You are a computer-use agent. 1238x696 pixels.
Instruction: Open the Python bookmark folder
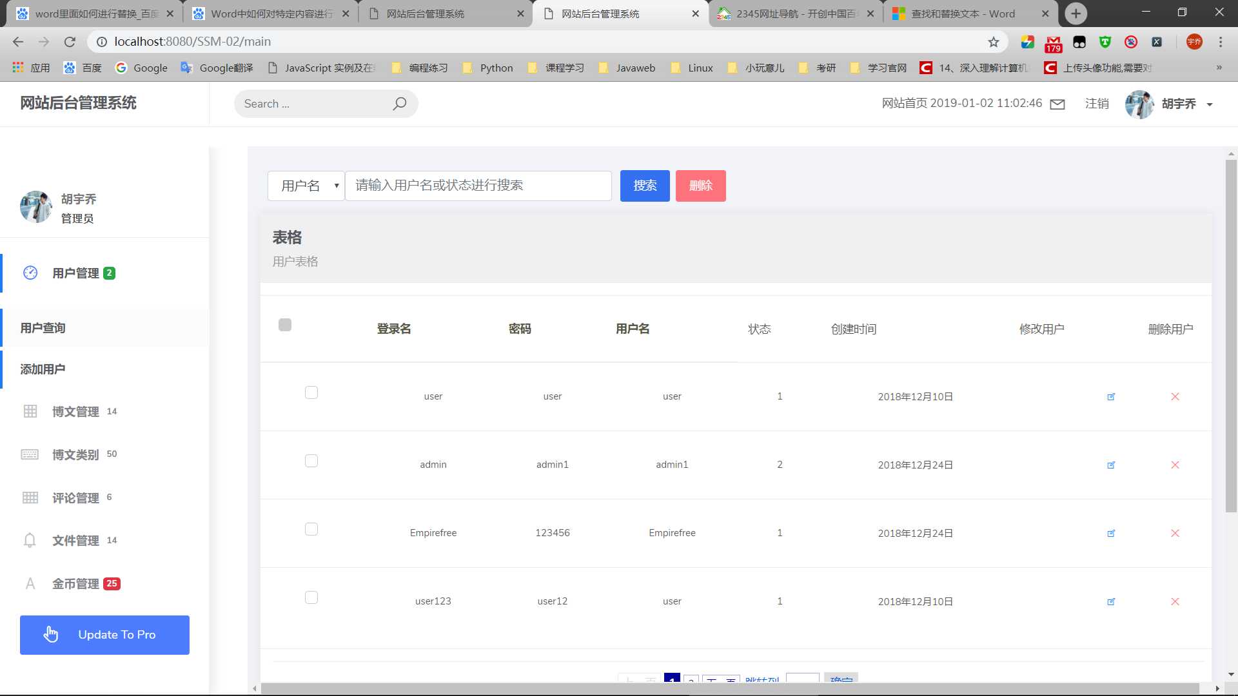(x=488, y=68)
